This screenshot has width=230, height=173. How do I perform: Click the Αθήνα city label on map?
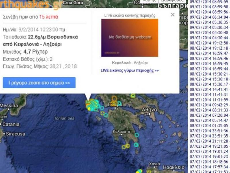[x=149, y=110]
